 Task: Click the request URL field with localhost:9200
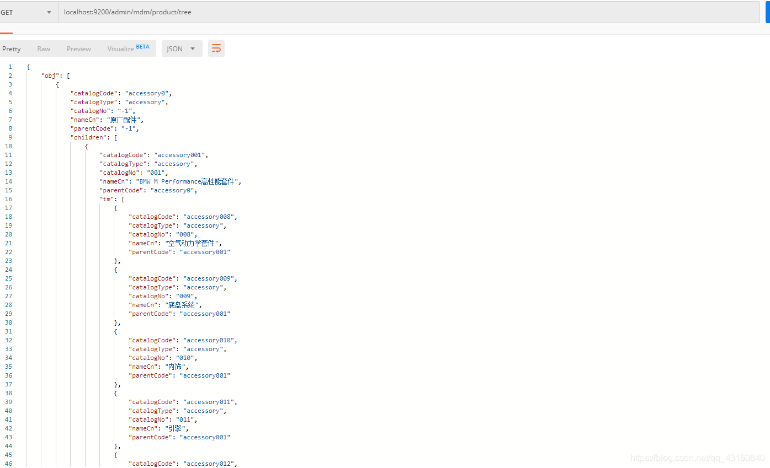point(409,12)
